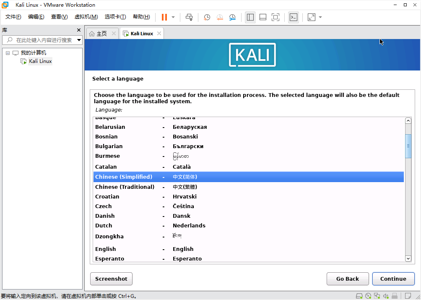Select Chinese (Simplified) language row
This screenshot has height=300, width=421.
point(249,177)
